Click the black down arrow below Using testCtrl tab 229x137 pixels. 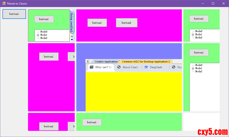point(72,40)
